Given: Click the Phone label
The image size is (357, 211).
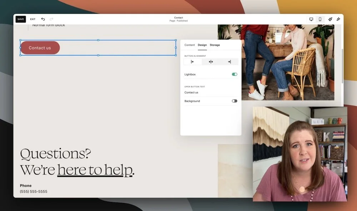Looking at the screenshot, I should [x=26, y=186].
